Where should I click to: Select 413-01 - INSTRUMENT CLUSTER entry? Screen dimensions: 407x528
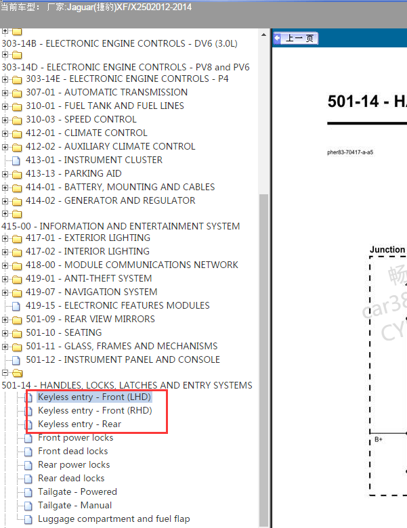tap(94, 160)
